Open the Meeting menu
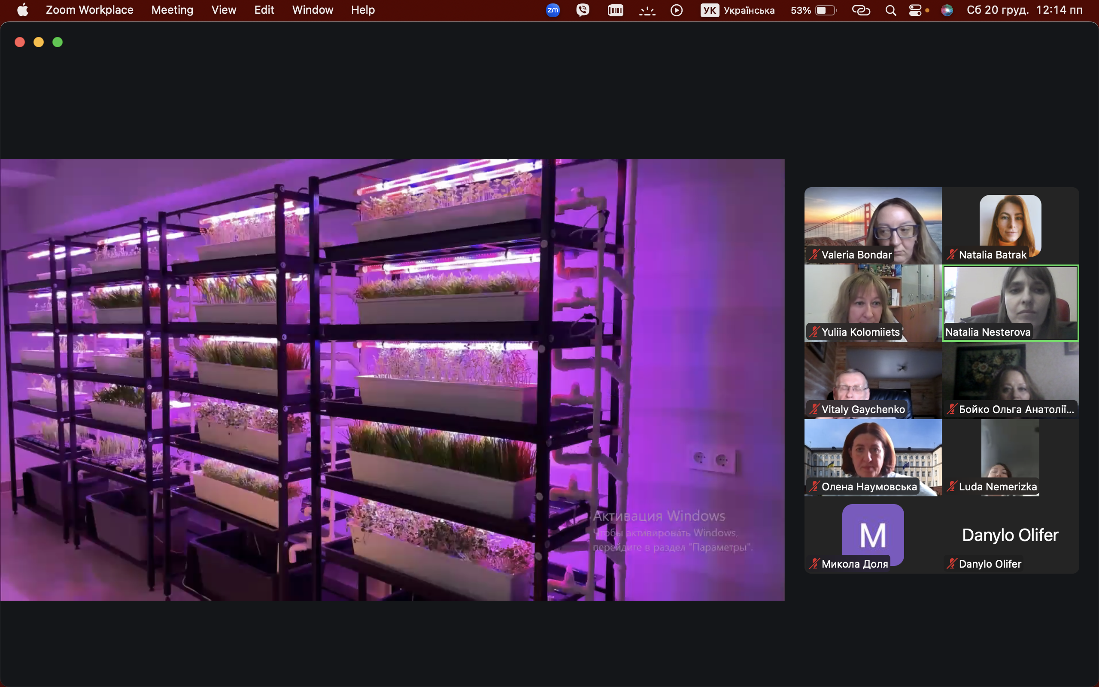Screen dimensions: 1099x687 click(x=172, y=10)
